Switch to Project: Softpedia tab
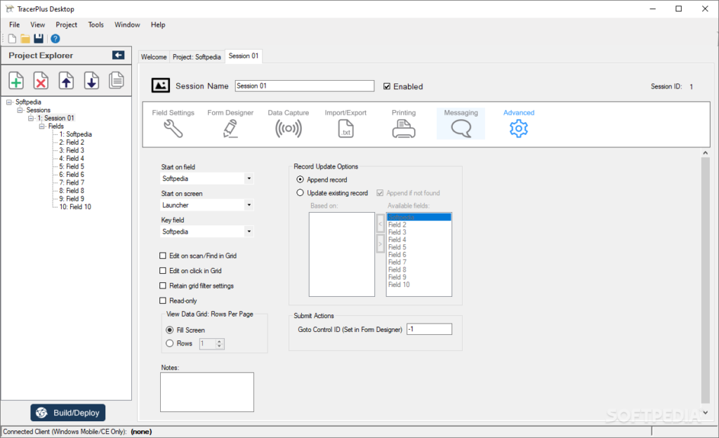This screenshot has height=438, width=719. [x=197, y=57]
